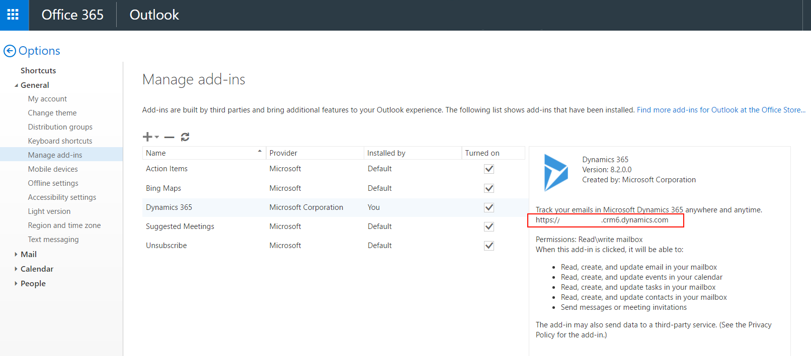Open the Keyboard shortcuts settings page
Viewport: 811px width, 356px height.
[60, 141]
